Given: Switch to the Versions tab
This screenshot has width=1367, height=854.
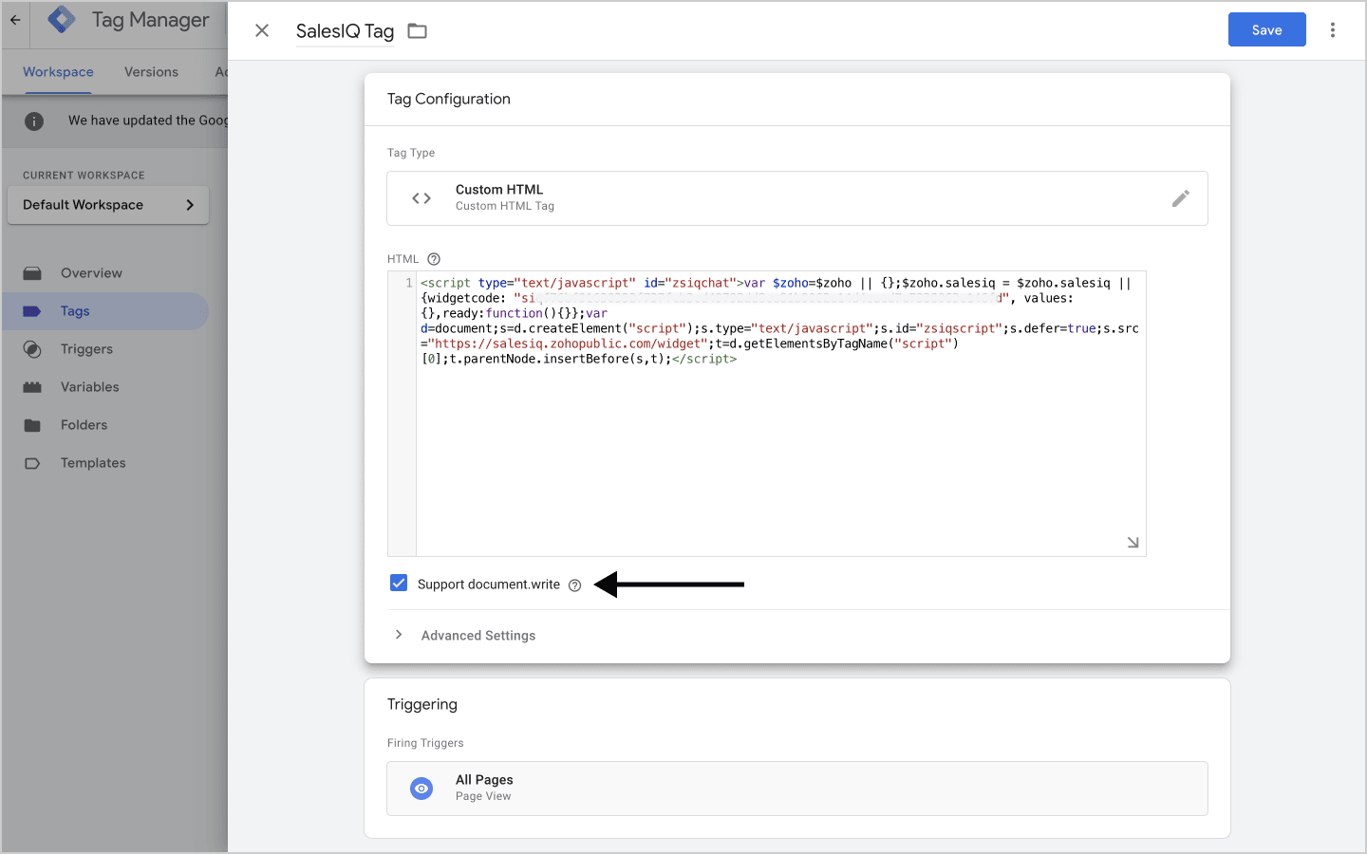Looking at the screenshot, I should [151, 72].
